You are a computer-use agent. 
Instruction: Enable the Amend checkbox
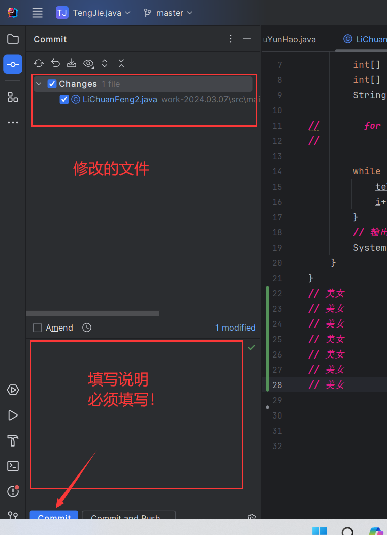pos(37,328)
